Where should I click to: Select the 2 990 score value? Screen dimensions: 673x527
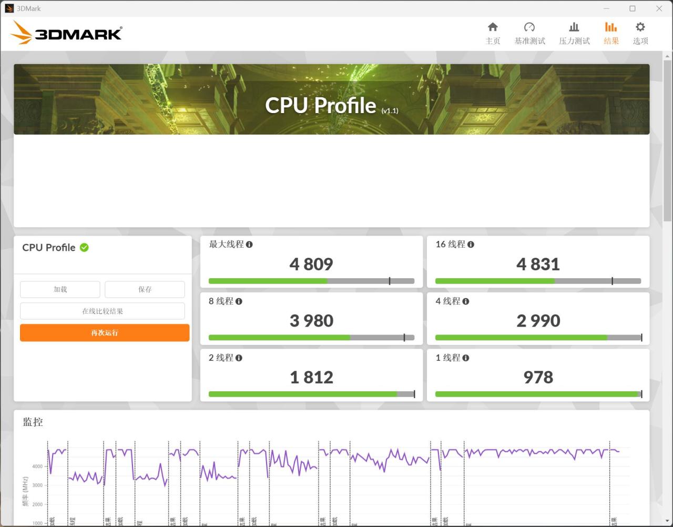click(538, 321)
